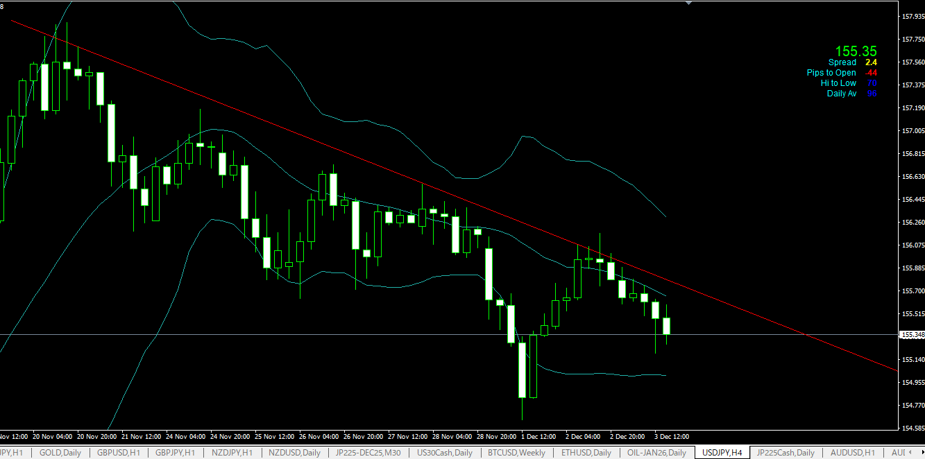Open the NZDUSD,Daily chart tab
This screenshot has width=925, height=459.
pyautogui.click(x=294, y=453)
